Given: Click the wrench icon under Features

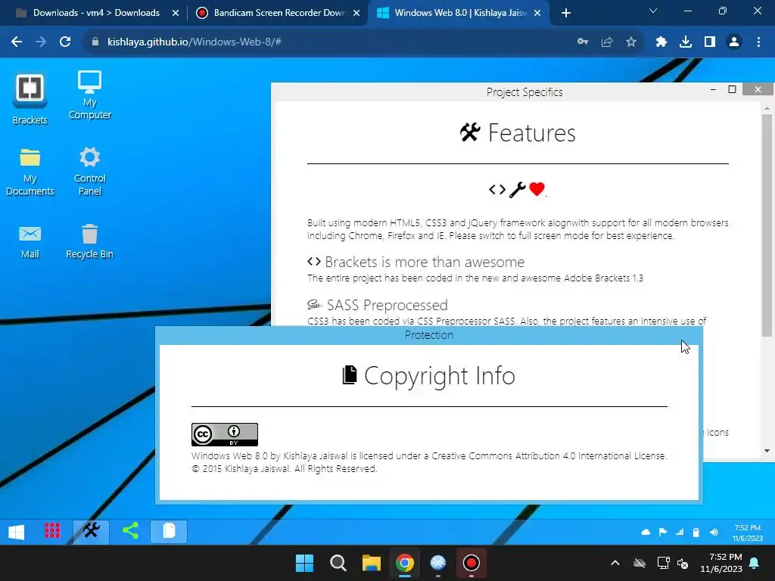Looking at the screenshot, I should click(x=517, y=189).
